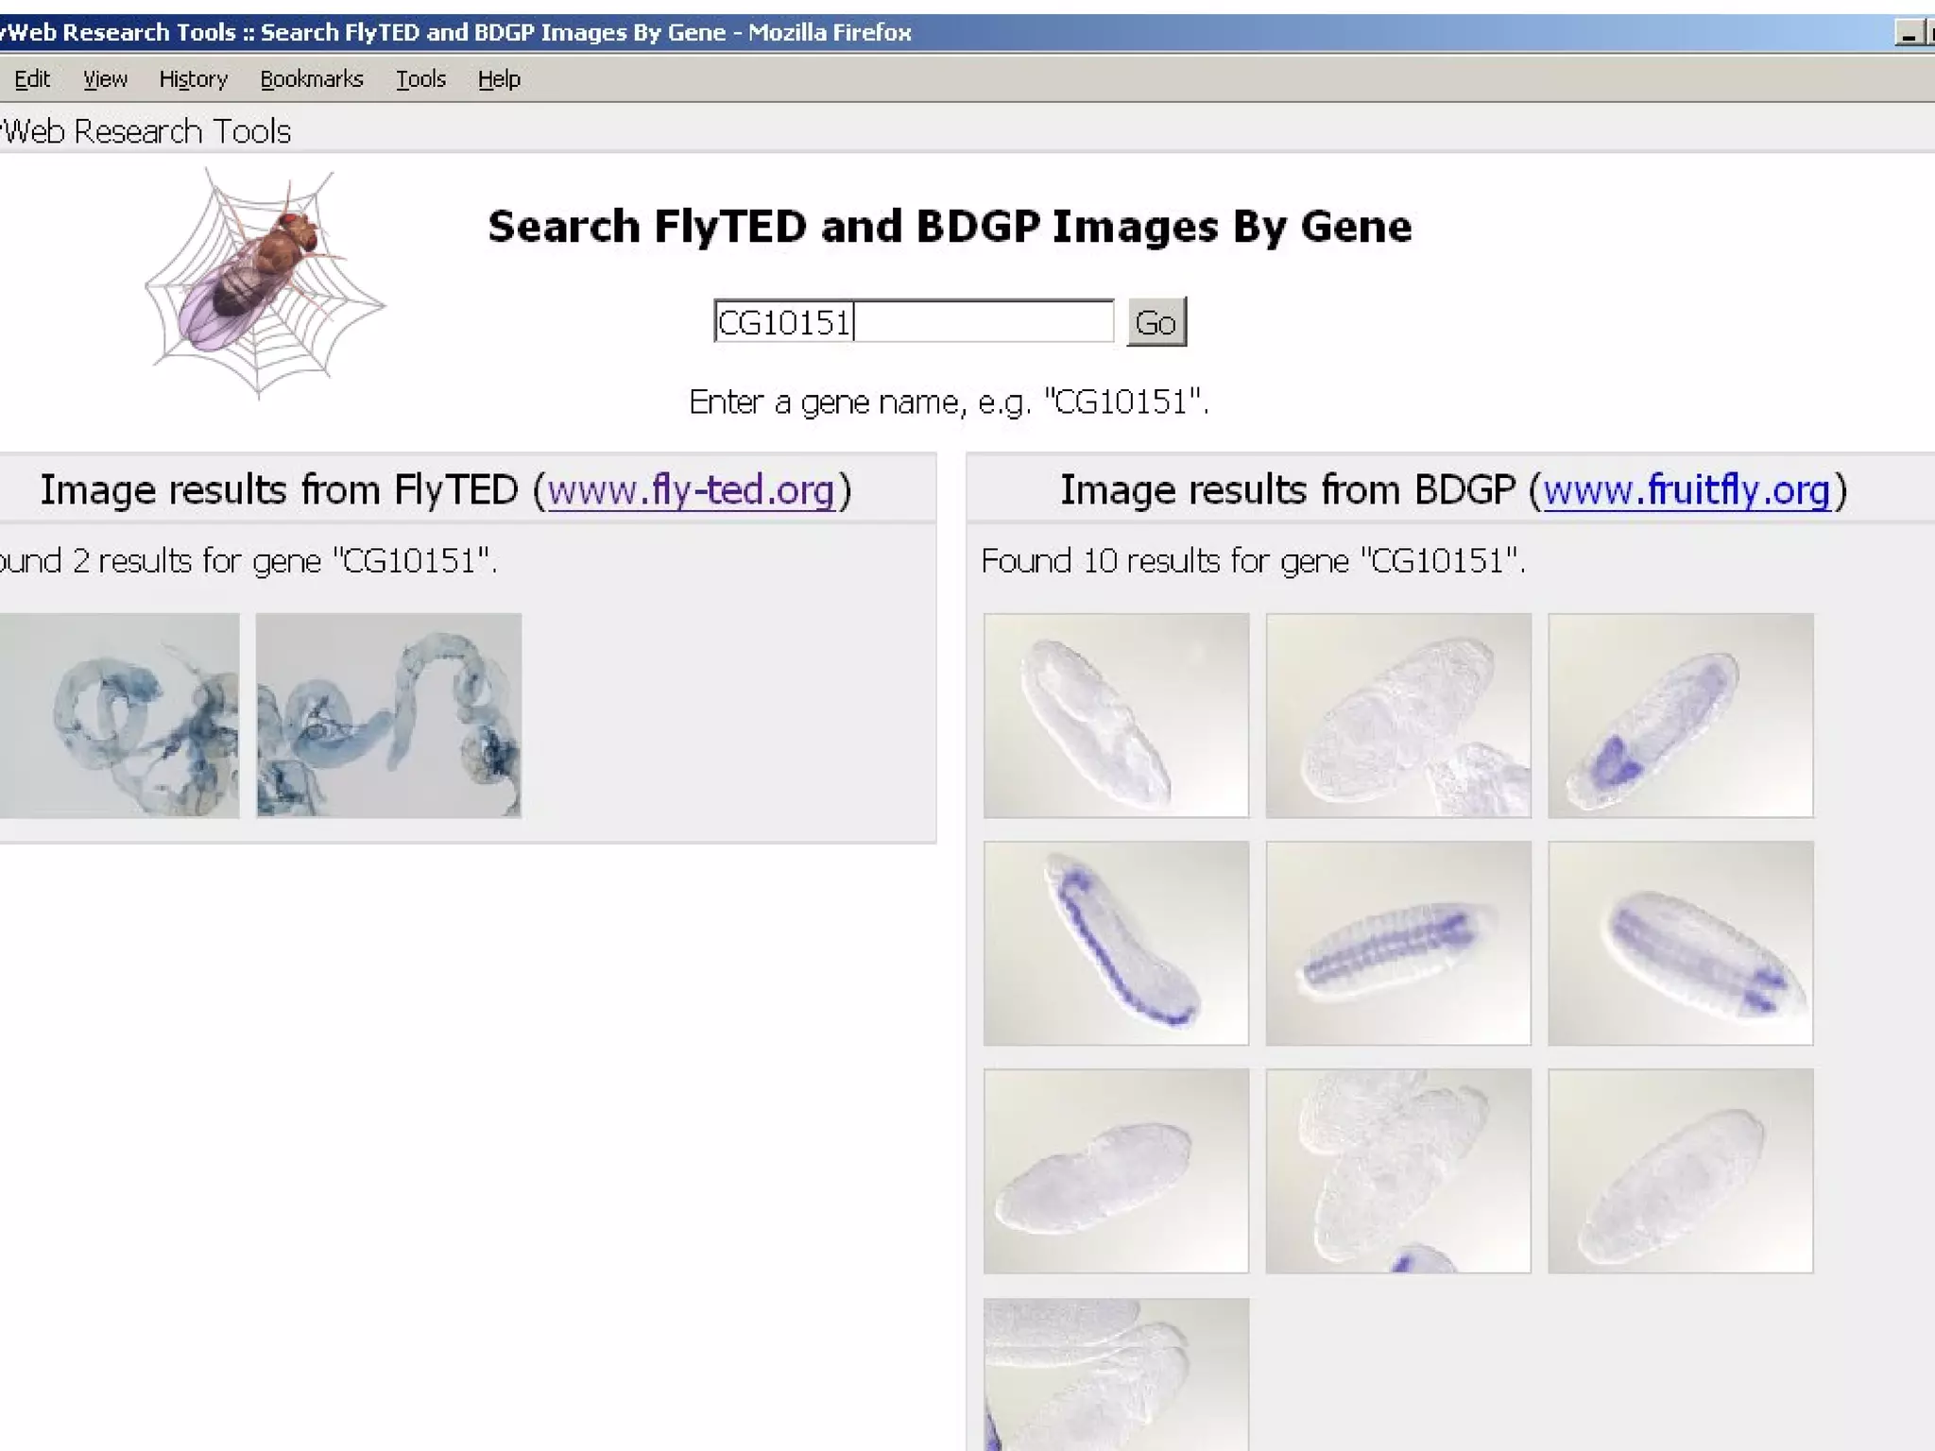Click 'Web Research Tools' page header text
Image resolution: width=1935 pixels, height=1451 pixels.
(x=146, y=131)
